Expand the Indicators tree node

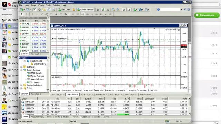[21, 67]
